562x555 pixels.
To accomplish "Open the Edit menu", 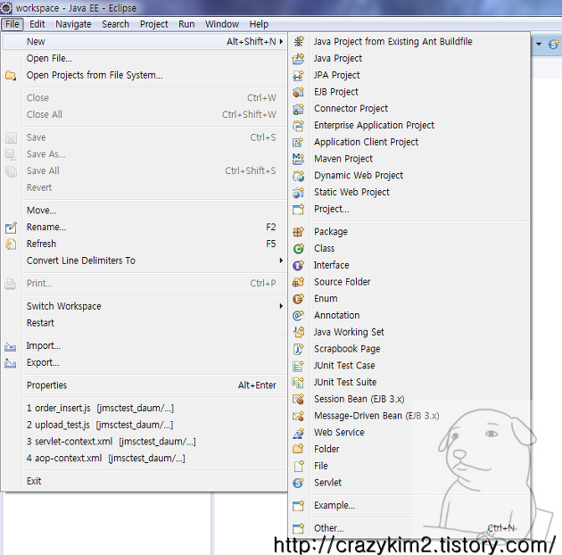I will [x=37, y=24].
